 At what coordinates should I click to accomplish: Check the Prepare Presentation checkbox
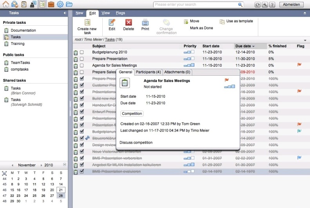[82, 59]
